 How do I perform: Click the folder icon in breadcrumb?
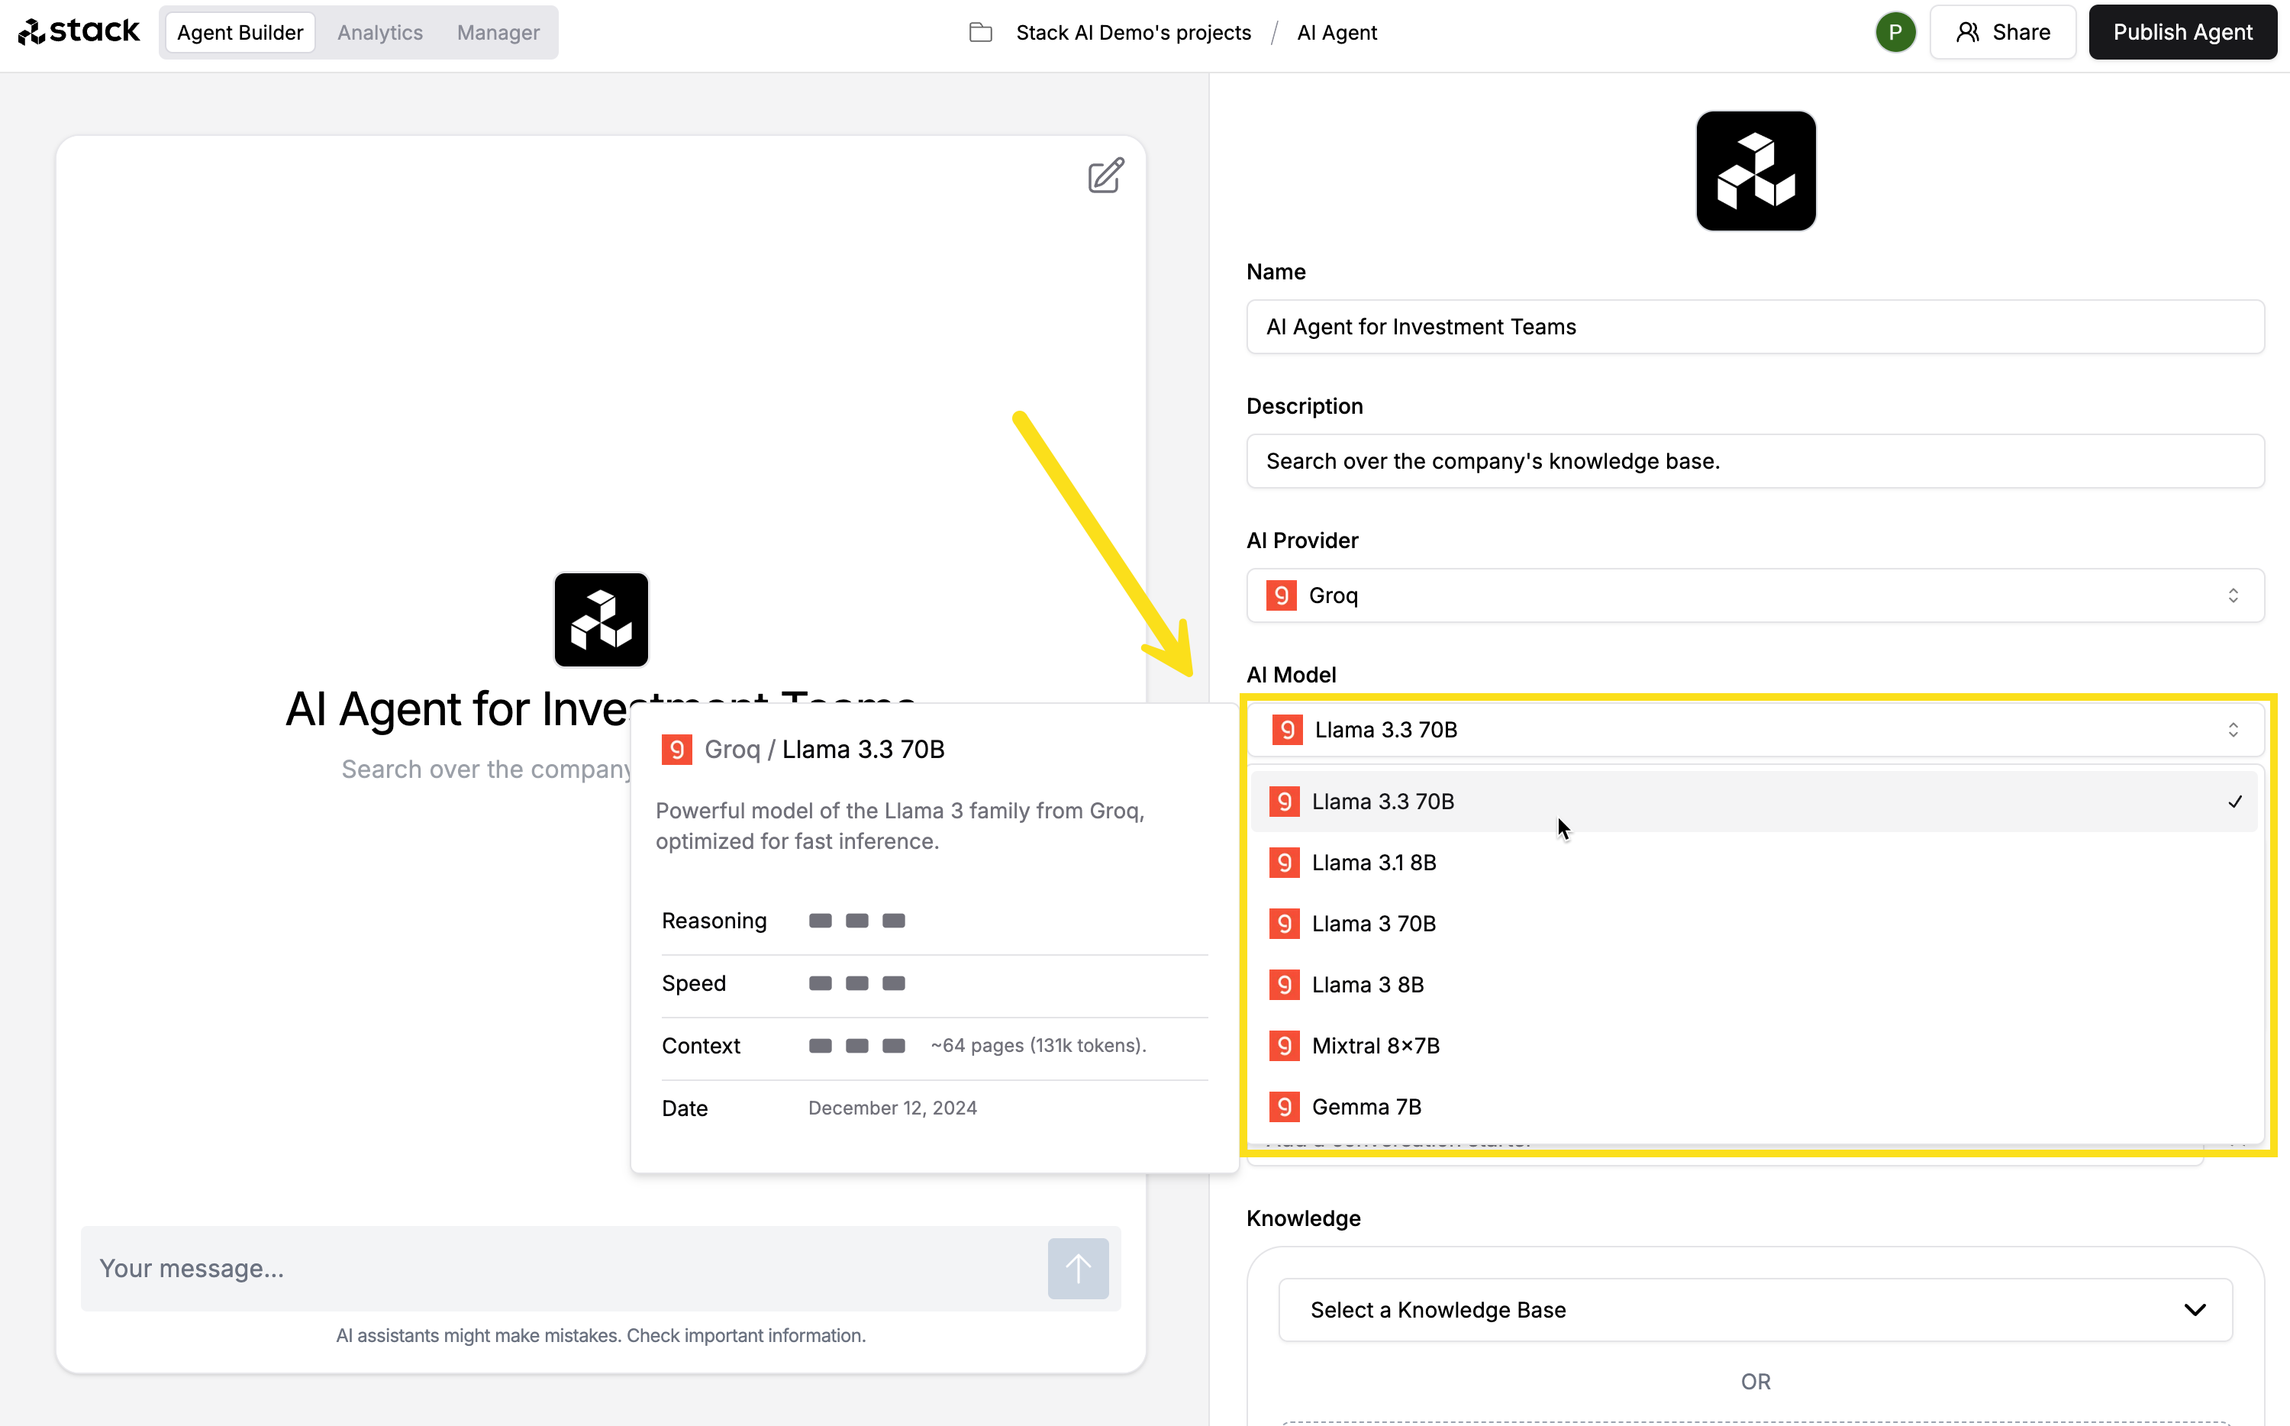click(980, 32)
